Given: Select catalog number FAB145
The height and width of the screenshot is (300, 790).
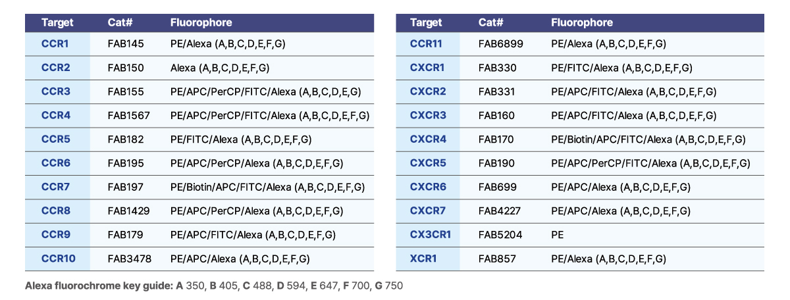Looking at the screenshot, I should (126, 44).
